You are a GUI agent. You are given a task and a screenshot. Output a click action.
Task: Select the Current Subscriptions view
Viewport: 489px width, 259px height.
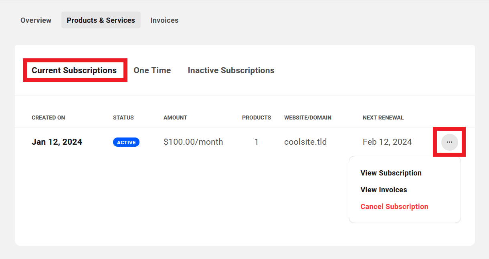pos(75,70)
